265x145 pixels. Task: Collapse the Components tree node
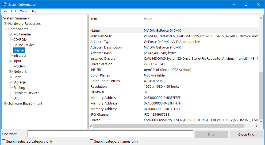[5, 29]
